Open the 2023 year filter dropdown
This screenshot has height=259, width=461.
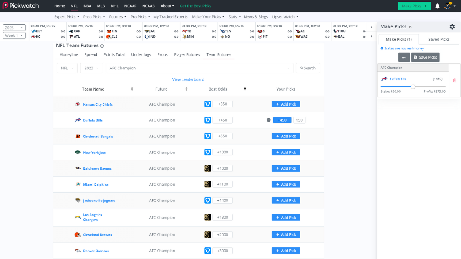pos(91,68)
